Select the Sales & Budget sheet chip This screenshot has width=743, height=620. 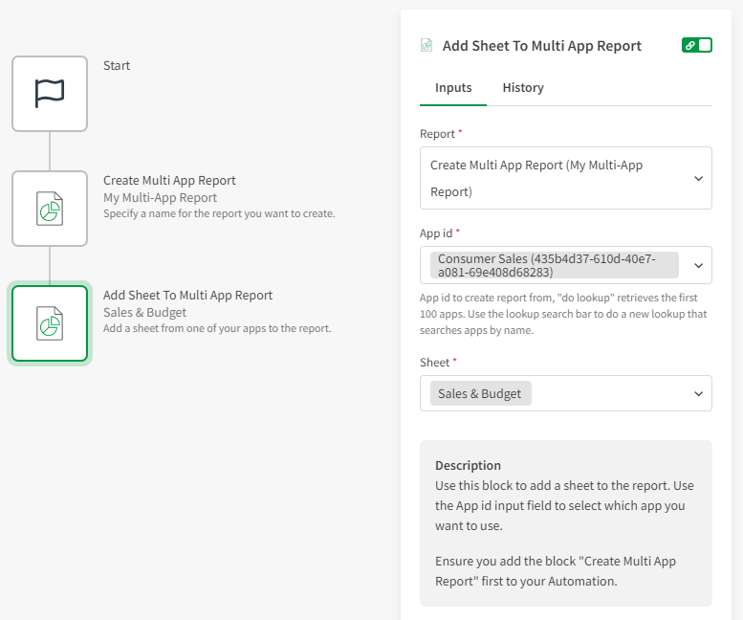pos(480,393)
